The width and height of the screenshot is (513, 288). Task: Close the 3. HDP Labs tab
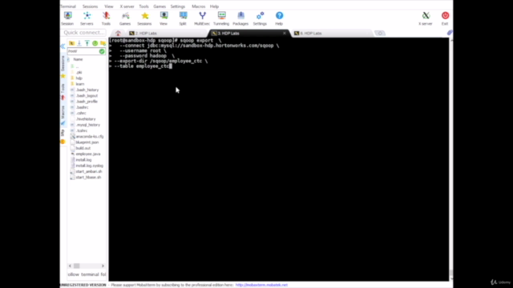[x=285, y=33]
